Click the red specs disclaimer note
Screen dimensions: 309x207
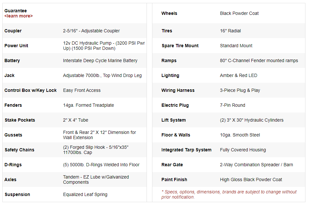click(229, 194)
